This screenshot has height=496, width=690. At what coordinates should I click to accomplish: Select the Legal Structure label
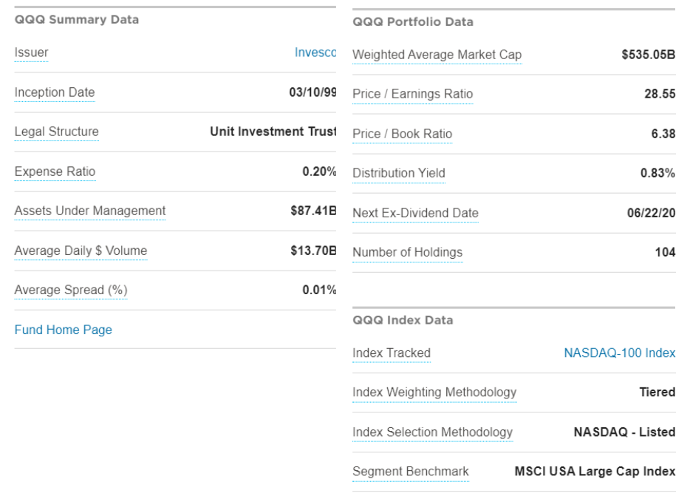[x=56, y=132]
